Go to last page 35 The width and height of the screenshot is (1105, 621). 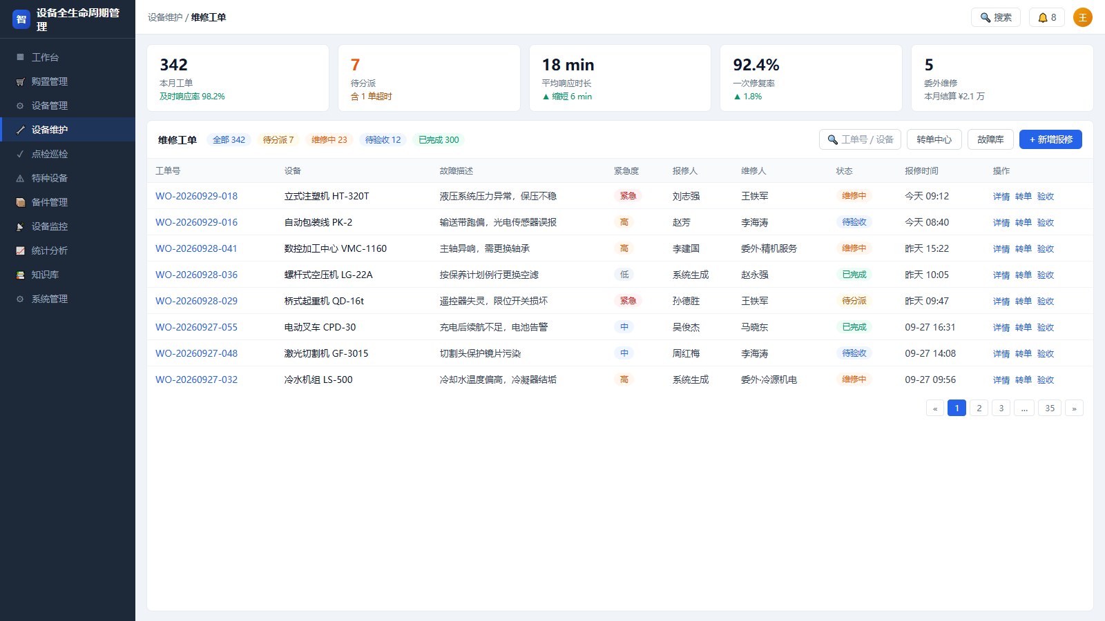[x=1050, y=408]
